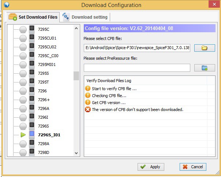This screenshot has height=177, width=221.
Task: Click the phone icon next to 7295C
Action: coord(32,29)
